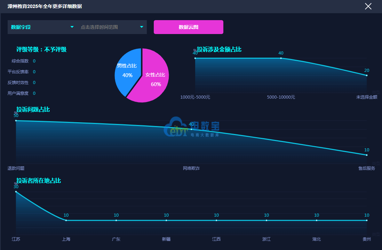Image resolution: width=382 pixels, height=250 pixels.
Task: Click the 1000元-5000元 data point in the amount chart
Action: coord(195,58)
